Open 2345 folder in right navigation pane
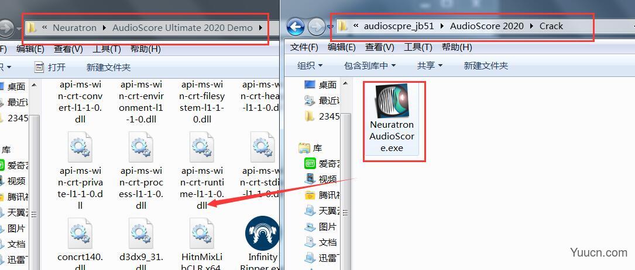This screenshot has width=635, height=270. pyautogui.click(x=321, y=116)
